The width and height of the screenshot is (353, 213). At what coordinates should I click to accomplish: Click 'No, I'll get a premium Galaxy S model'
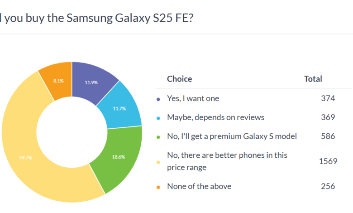232,136
